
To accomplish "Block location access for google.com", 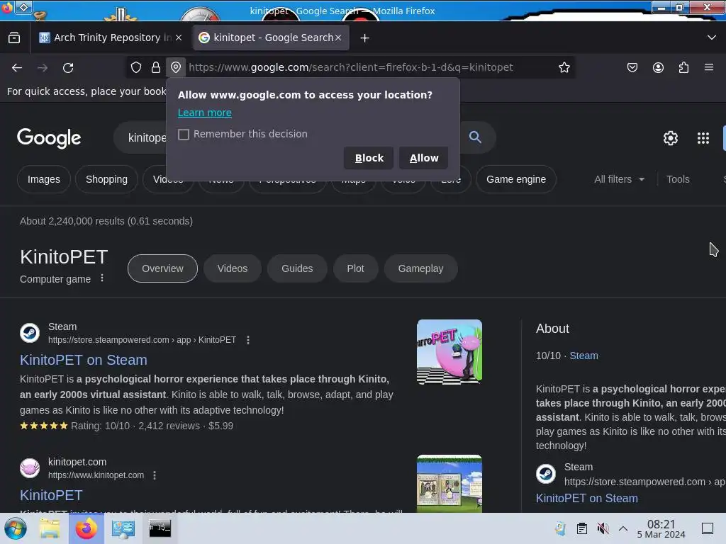I will coord(369,158).
